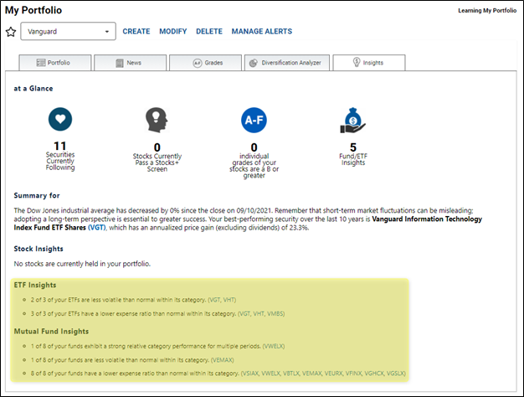The image size is (524, 397).
Task: Click the 'Summary for' heading
Action: coord(37,196)
